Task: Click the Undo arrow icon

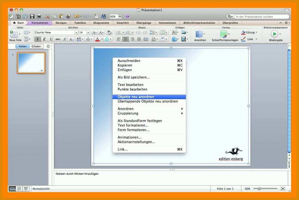Action: point(77,16)
